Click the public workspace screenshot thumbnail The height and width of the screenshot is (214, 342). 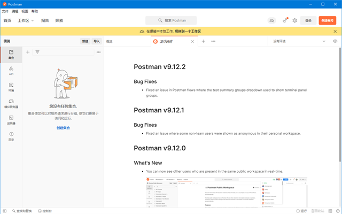tap(227, 192)
